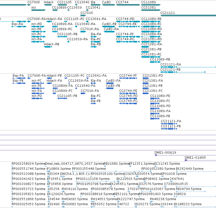Open protein CG31381-PD
Viewport: 216px width, 208px height.
click(153, 75)
